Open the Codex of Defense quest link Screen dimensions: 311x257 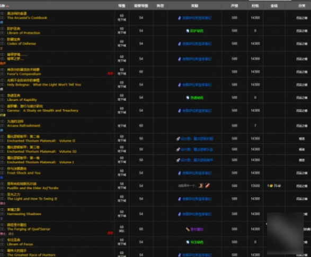coord(22,43)
